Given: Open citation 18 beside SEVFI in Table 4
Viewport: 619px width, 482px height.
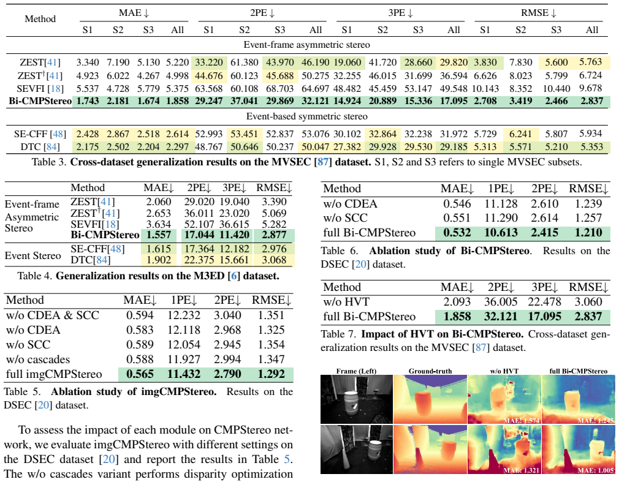Looking at the screenshot, I should (110, 224).
